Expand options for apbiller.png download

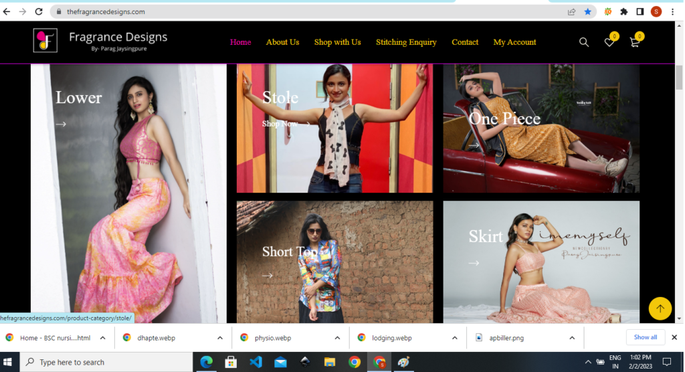(x=572, y=338)
